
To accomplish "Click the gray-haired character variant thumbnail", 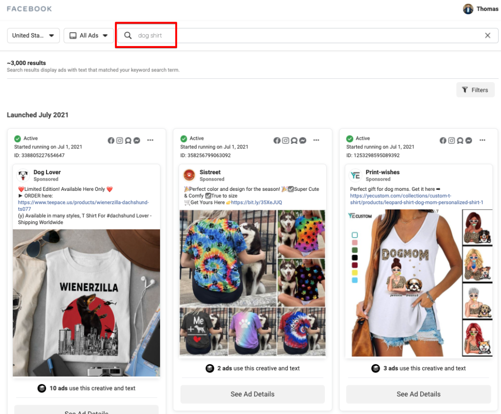I will (478, 301).
